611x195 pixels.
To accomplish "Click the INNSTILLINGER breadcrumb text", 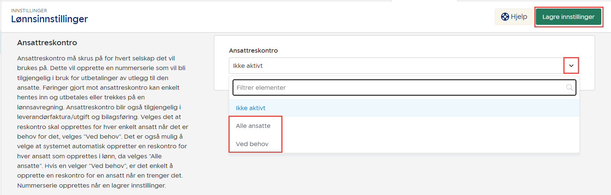I will point(29,10).
